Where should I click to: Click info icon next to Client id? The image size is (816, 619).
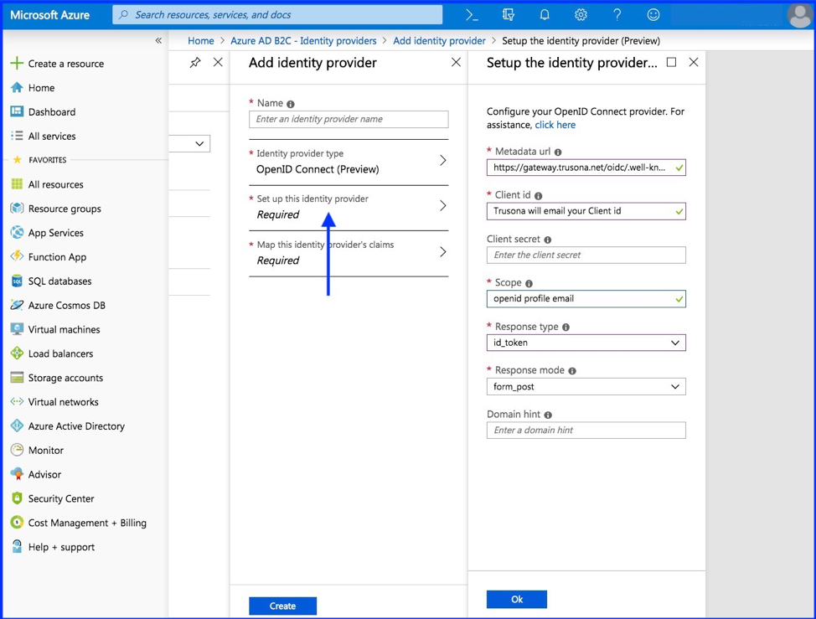(x=538, y=196)
